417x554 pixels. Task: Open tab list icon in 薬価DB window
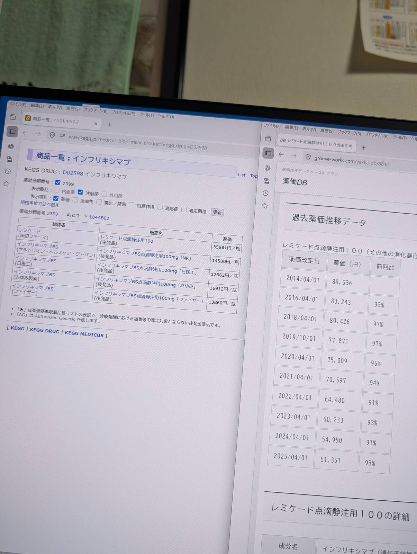268,138
